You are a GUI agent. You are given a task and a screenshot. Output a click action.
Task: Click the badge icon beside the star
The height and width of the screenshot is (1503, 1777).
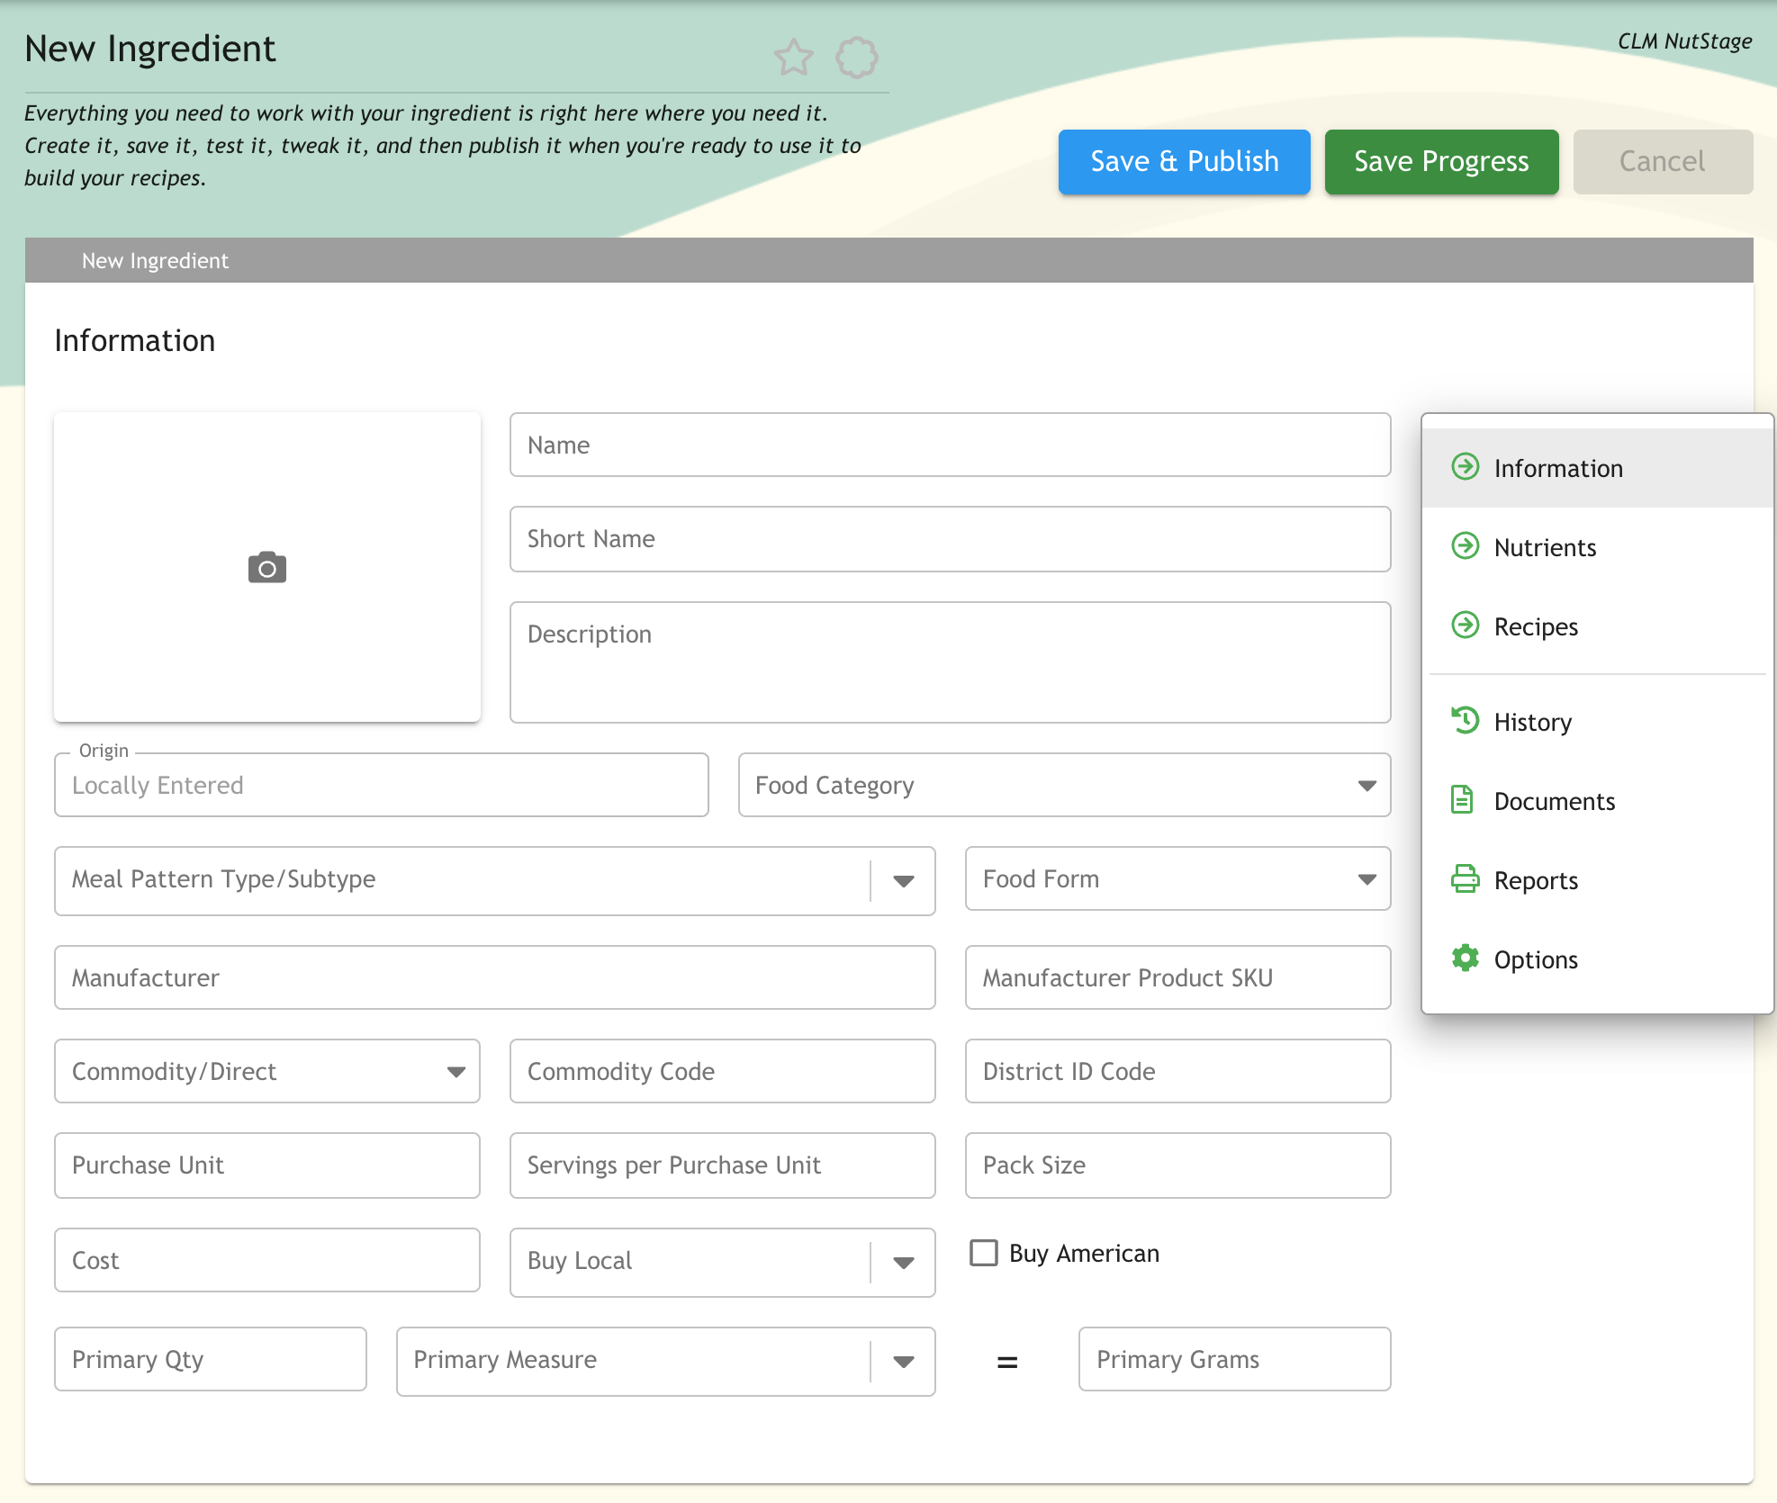point(856,58)
